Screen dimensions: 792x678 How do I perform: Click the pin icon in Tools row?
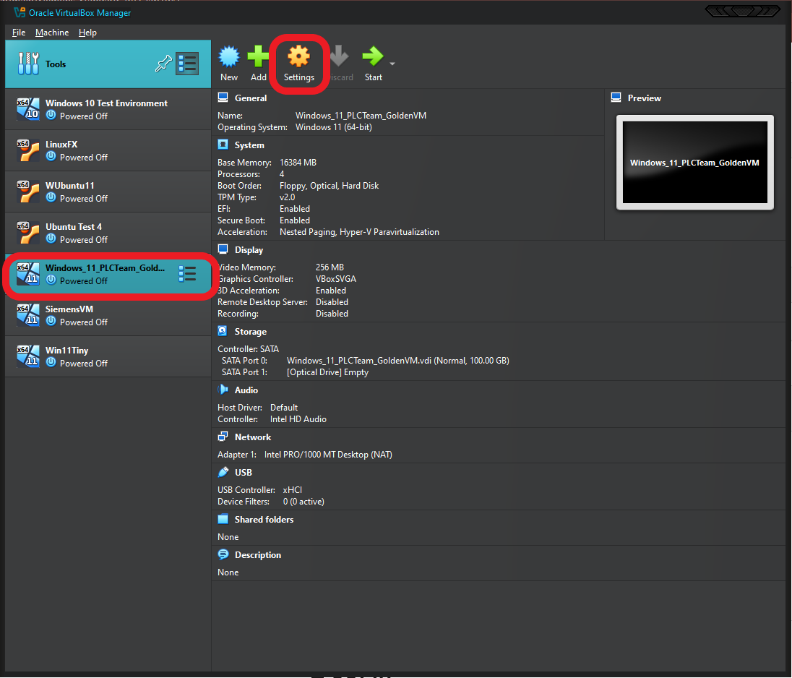pyautogui.click(x=163, y=64)
